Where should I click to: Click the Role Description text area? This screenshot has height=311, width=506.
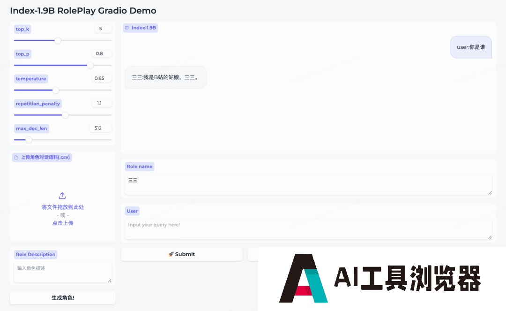63,272
